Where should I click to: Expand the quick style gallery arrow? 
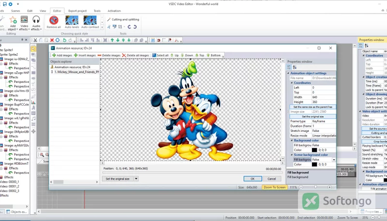[x=102, y=27]
